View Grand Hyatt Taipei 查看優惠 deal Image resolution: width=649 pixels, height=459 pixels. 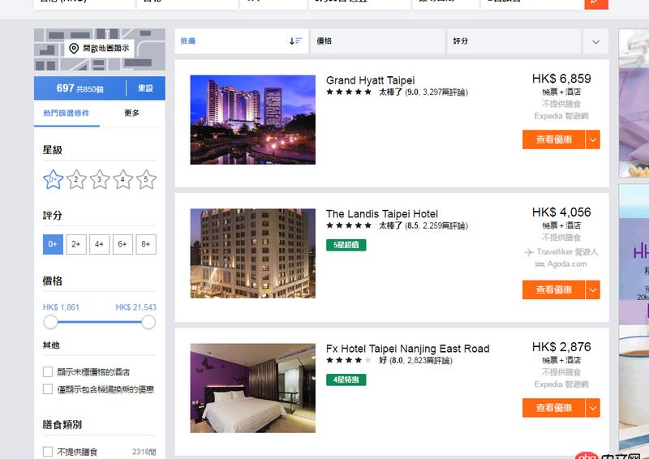553,139
